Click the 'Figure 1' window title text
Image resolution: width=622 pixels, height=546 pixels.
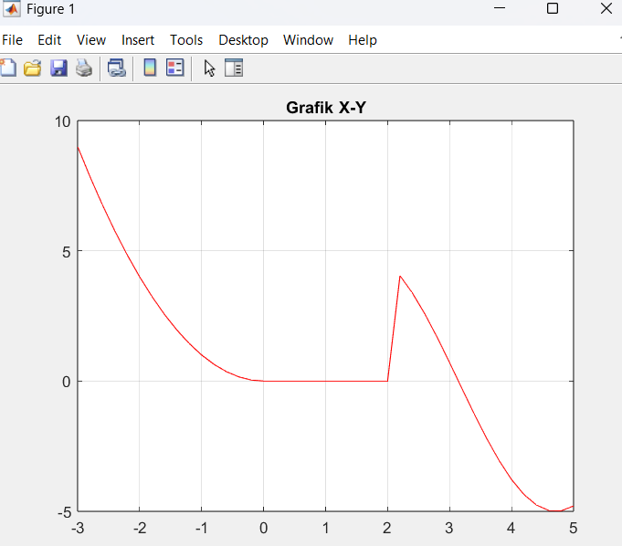pyautogui.click(x=50, y=9)
